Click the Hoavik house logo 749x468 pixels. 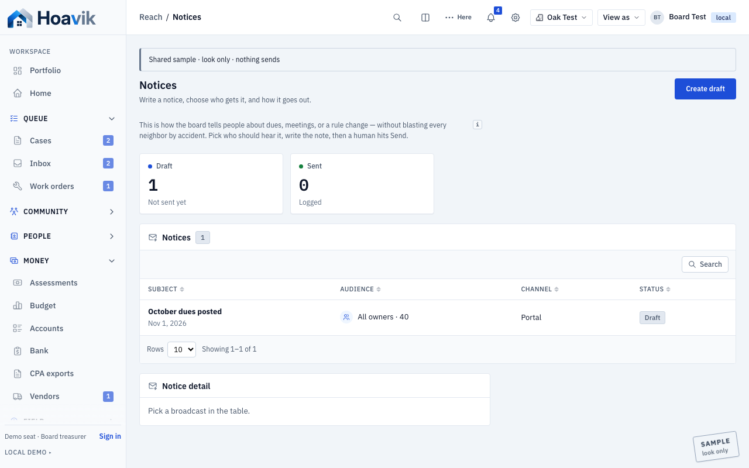tap(20, 18)
